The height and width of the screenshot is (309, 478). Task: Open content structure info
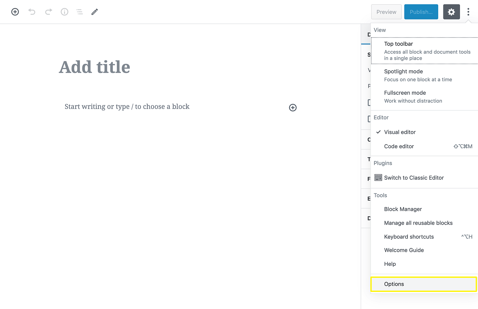[64, 12]
